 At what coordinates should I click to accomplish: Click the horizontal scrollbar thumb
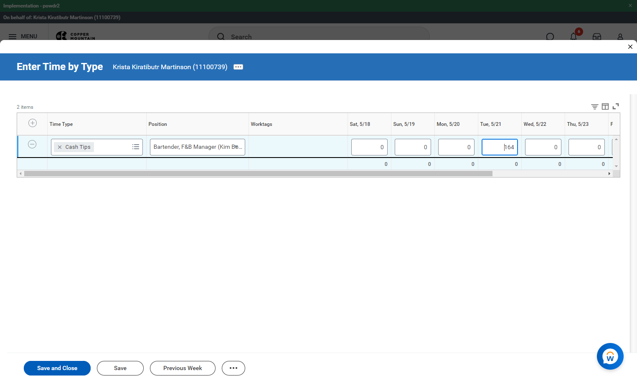[x=258, y=173]
